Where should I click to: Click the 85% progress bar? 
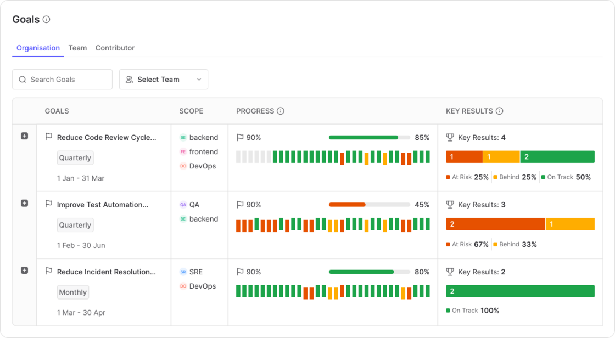(370, 138)
